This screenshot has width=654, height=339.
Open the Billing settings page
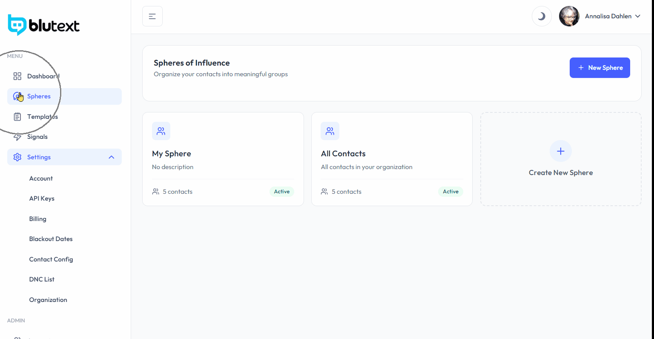(x=38, y=219)
